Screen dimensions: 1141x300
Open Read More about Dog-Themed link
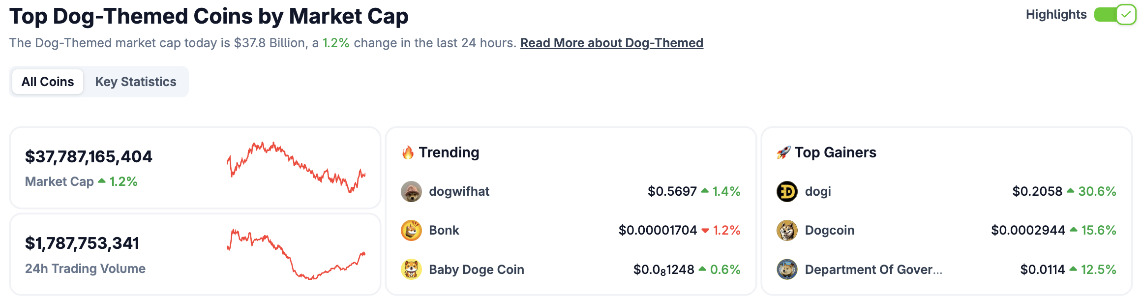pyautogui.click(x=612, y=43)
